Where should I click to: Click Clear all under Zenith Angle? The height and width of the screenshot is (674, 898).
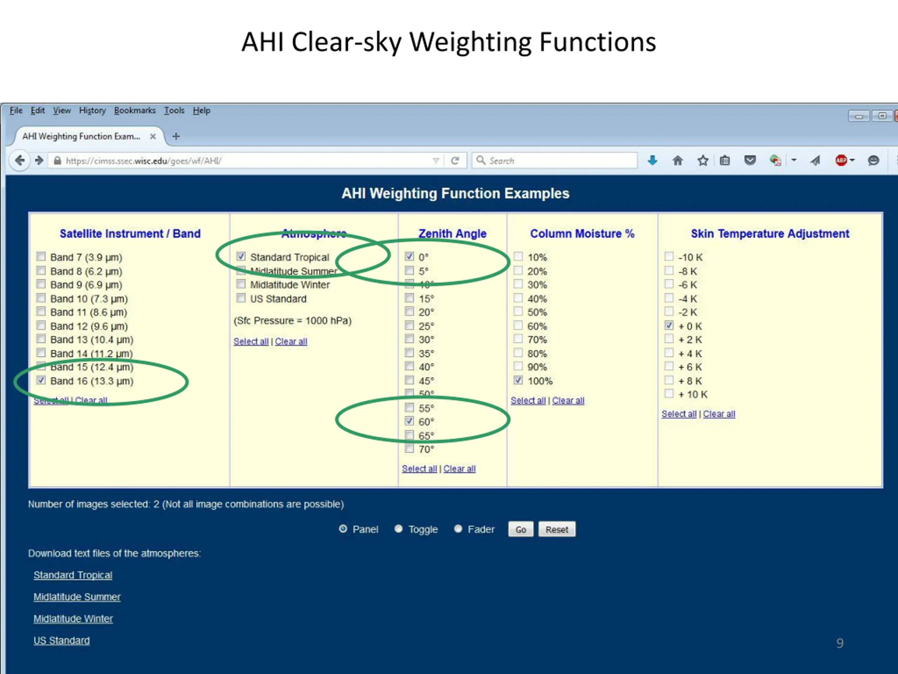[x=459, y=468]
